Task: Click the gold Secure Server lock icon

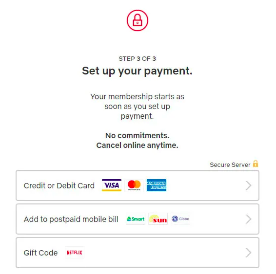Action: 256,164
